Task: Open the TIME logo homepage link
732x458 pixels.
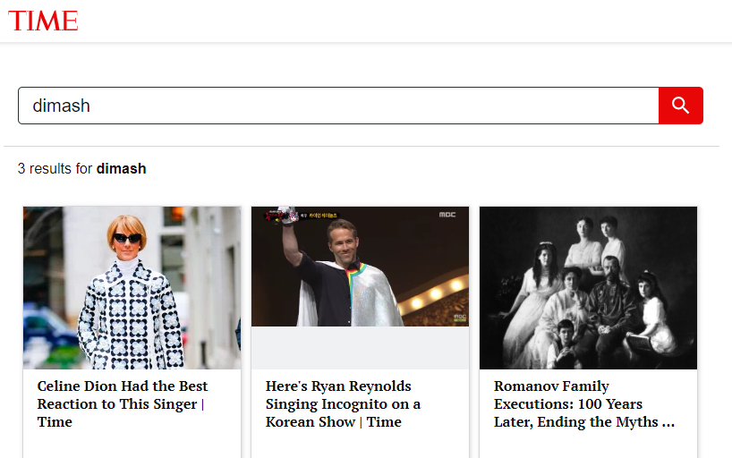Action: [x=43, y=21]
